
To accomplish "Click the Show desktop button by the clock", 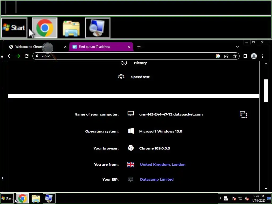I will [269, 198].
